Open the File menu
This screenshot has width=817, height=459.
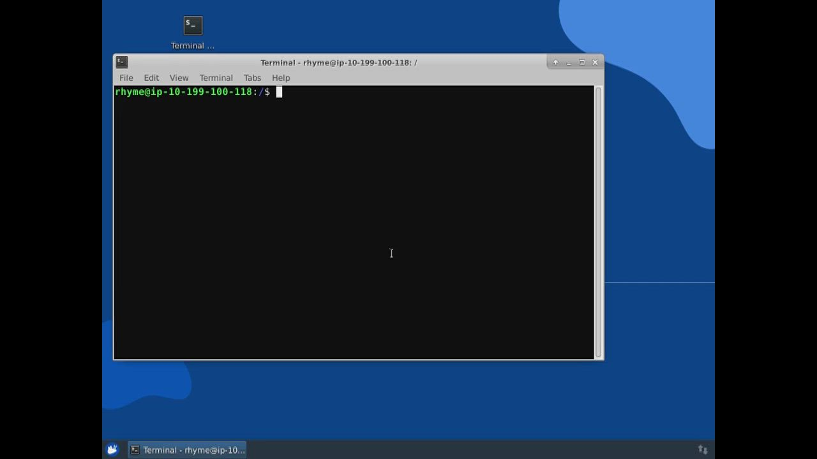[126, 78]
